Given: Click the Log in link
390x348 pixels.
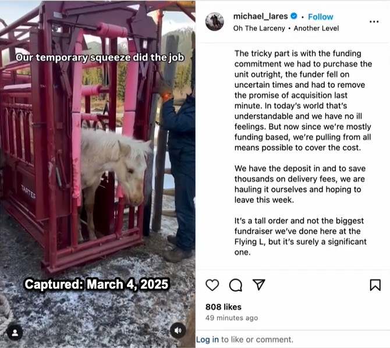Looking at the screenshot, I should [x=207, y=339].
